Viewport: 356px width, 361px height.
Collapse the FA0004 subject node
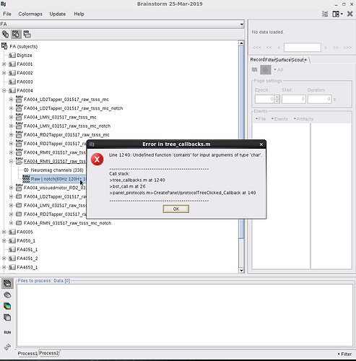point(4,90)
